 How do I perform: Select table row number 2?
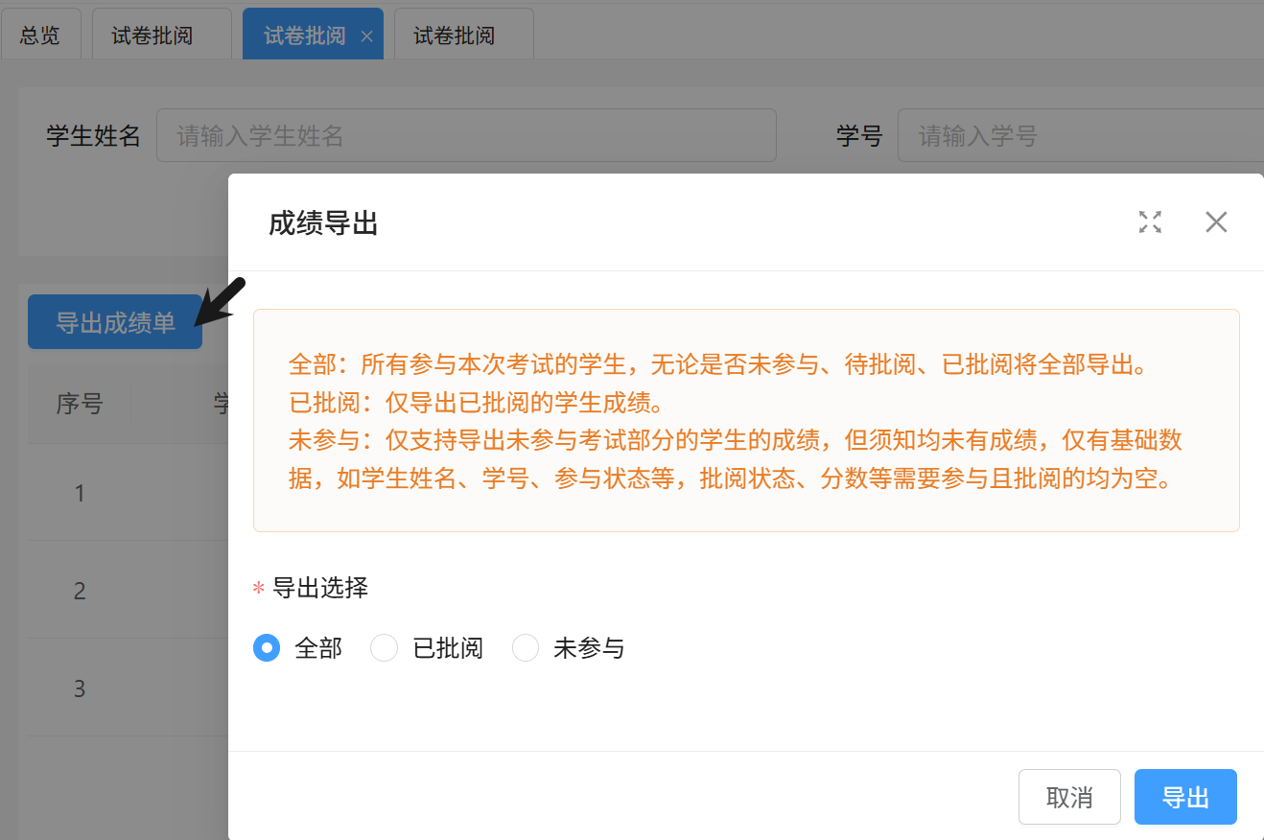[80, 591]
